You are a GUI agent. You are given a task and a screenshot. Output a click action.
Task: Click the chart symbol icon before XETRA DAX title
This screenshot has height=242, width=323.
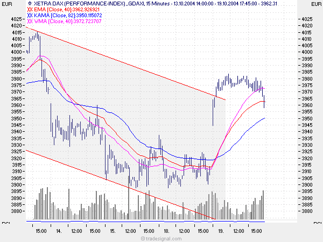[x=30, y=4]
